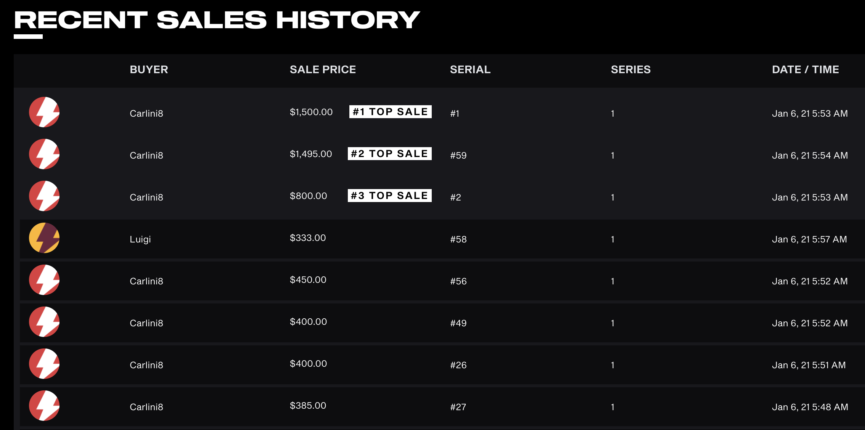Click the SALE PRICE column header
This screenshot has width=865, height=430.
tap(323, 69)
